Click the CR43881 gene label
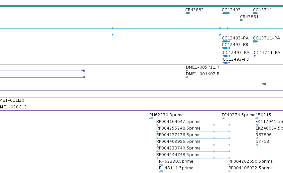 (249, 17)
